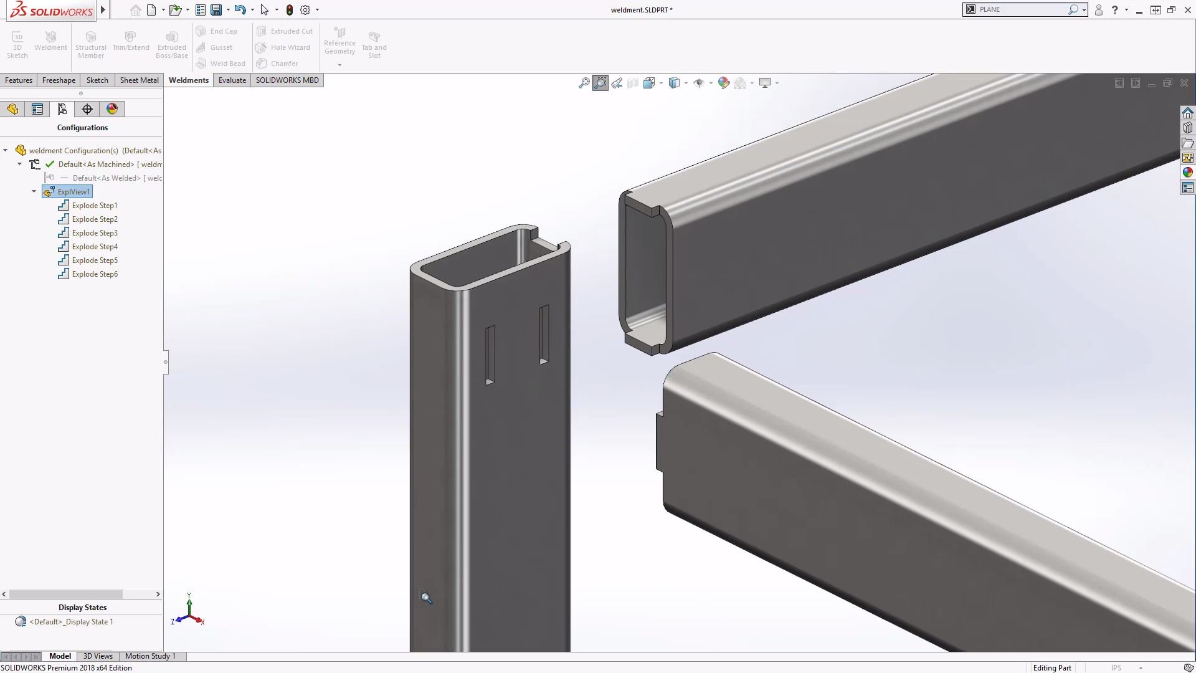Click the Zoom to Area icon

(x=600, y=83)
